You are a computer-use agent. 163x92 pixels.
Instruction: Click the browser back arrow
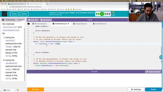2,7
